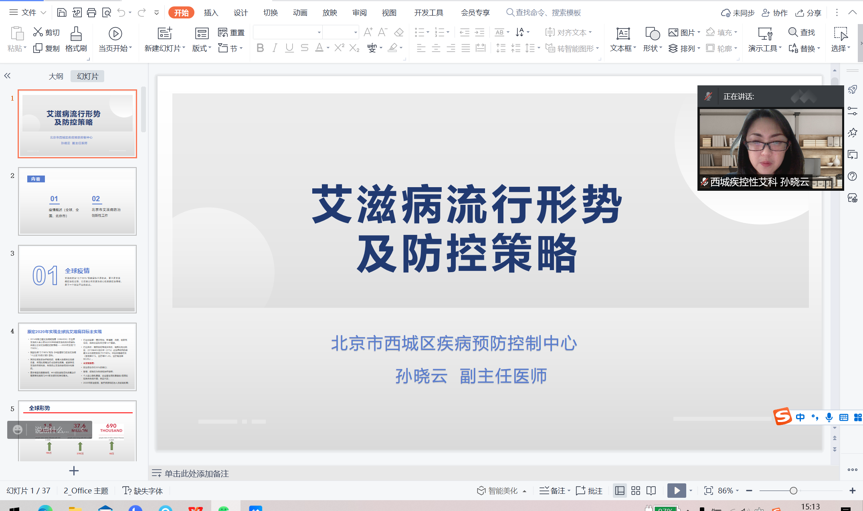Switch to slide sorter grid view icon
Viewport: 863px width, 511px height.
tap(635, 491)
